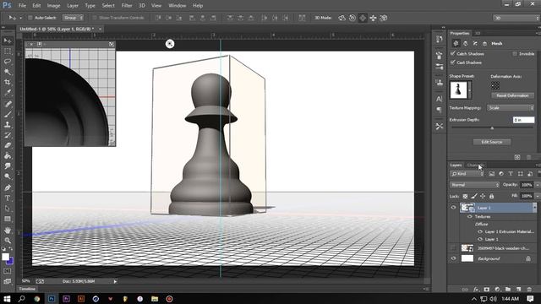Toggle the Cast Shadows checkbox

(452, 62)
